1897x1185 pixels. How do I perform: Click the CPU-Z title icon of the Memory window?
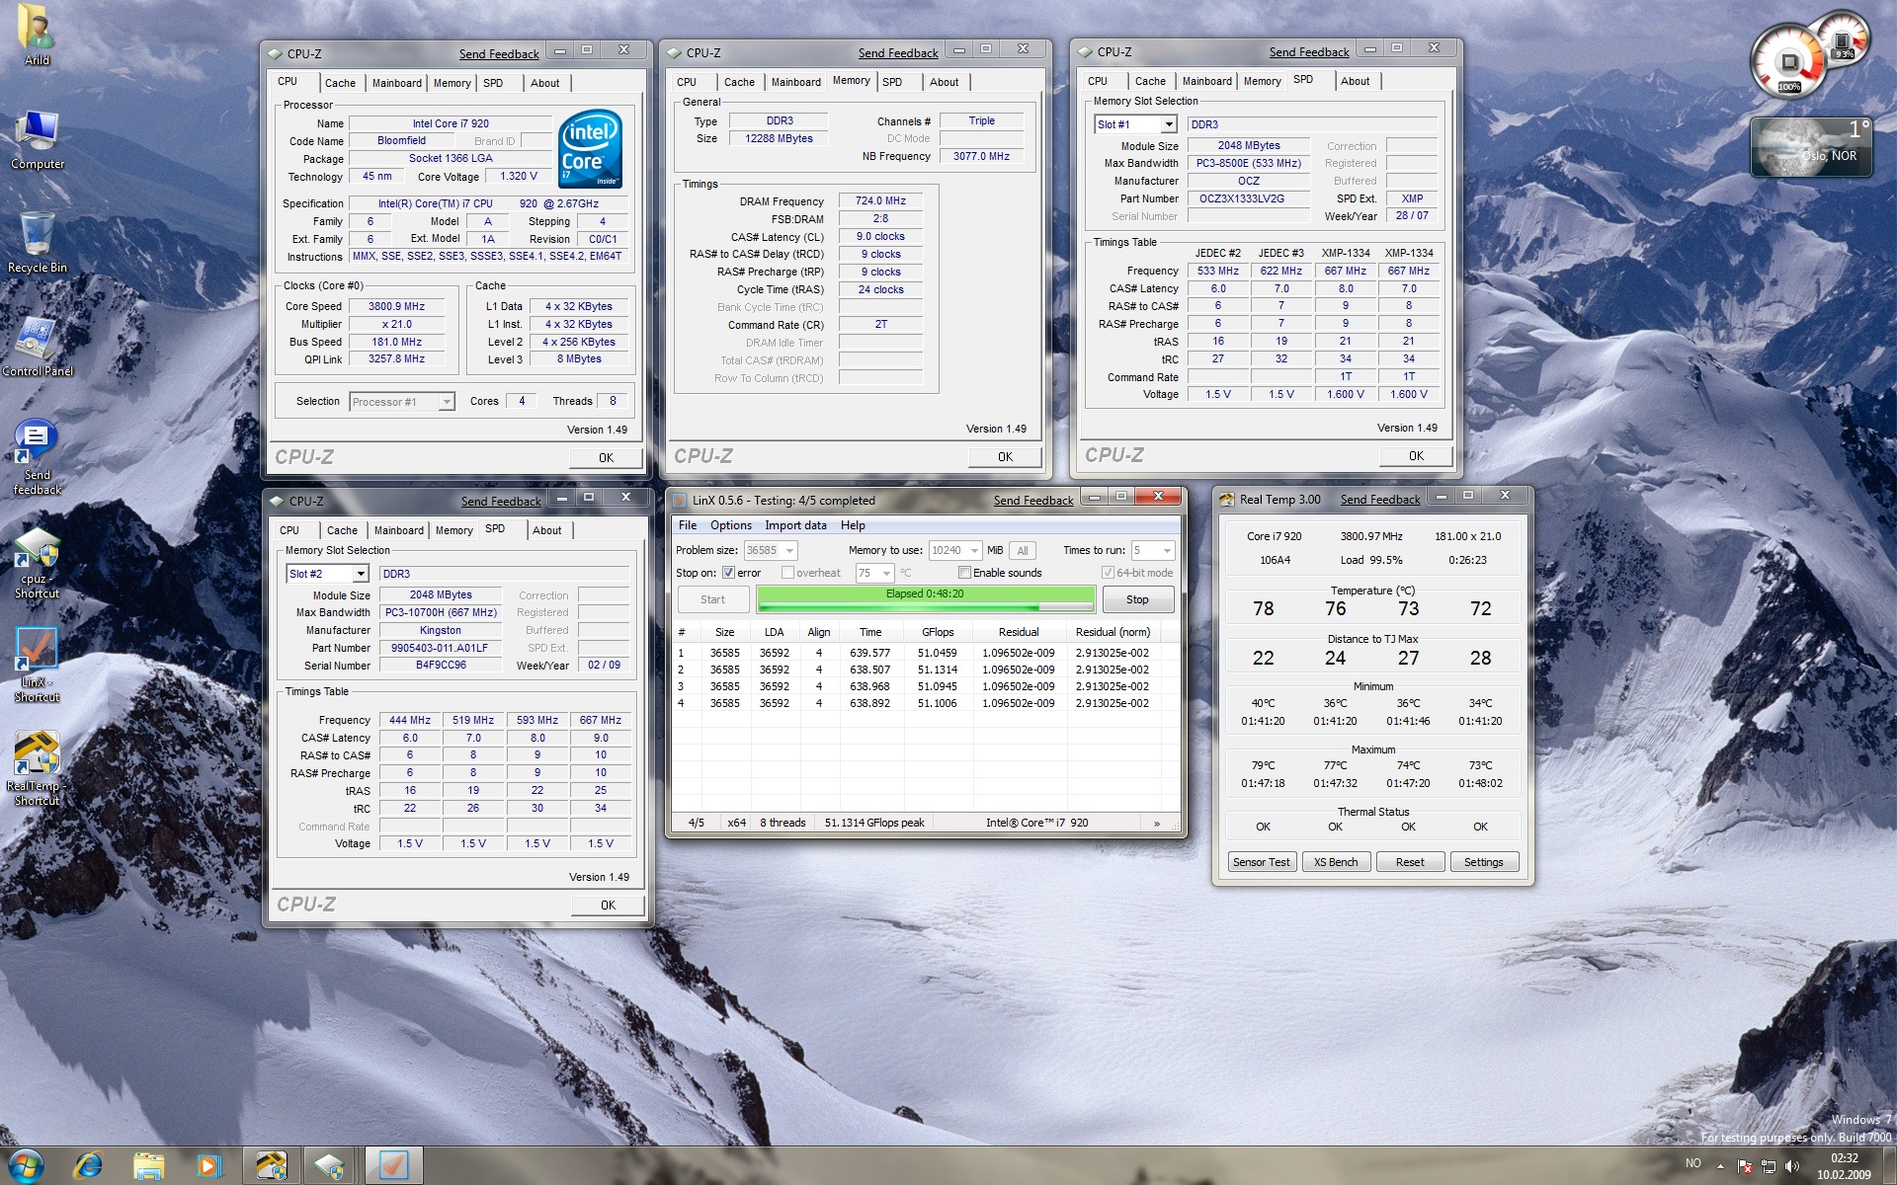point(675,53)
